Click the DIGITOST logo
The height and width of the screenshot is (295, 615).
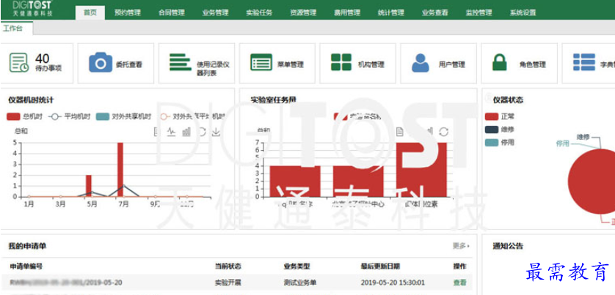point(32,9)
